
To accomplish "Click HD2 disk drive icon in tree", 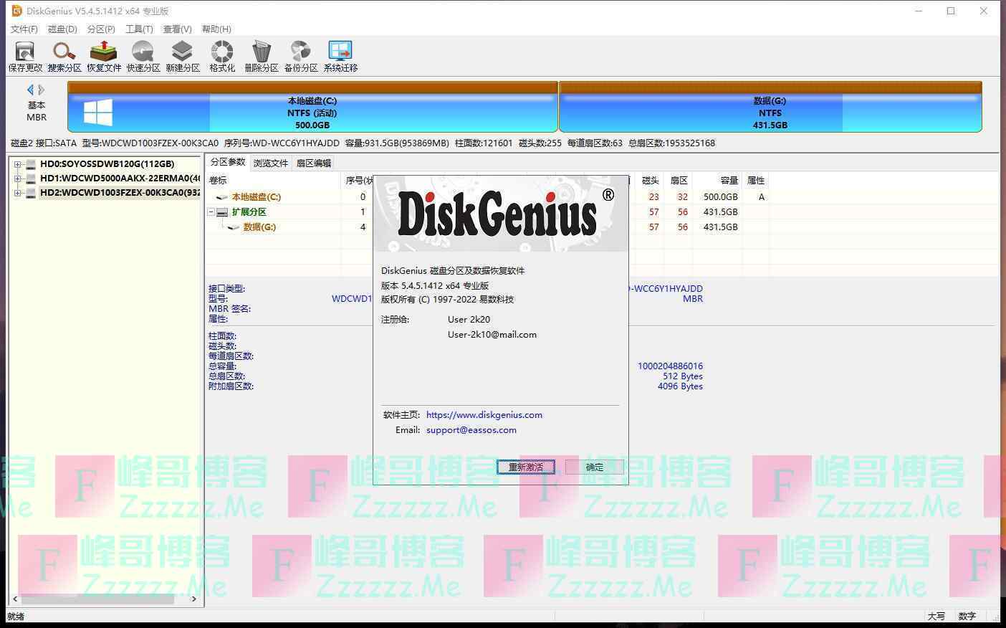I will coord(31,193).
